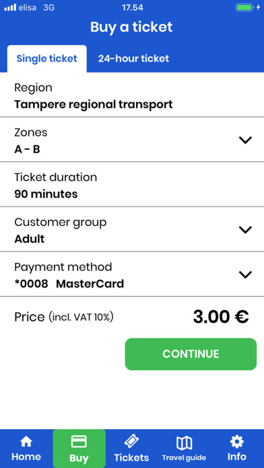Tap the signal strength bars icon
Screen dimensions: 264x468
10,7
